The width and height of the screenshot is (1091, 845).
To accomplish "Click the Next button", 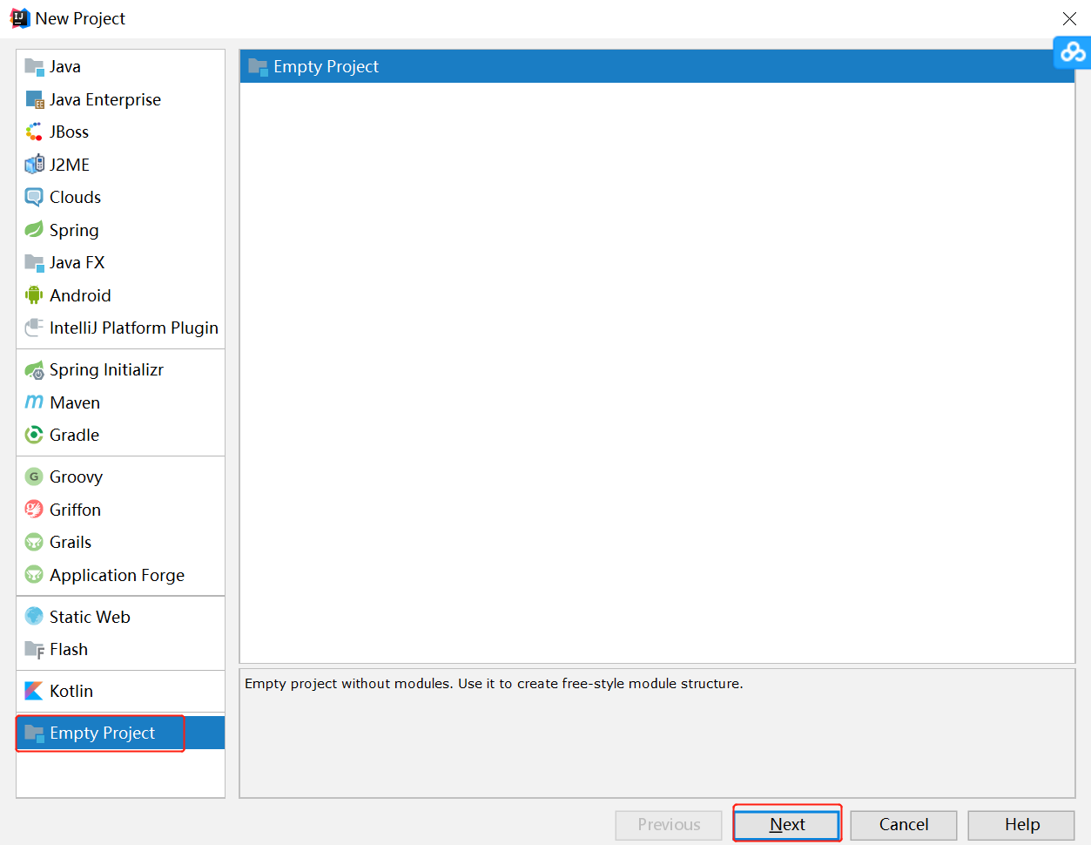I will coord(787,825).
